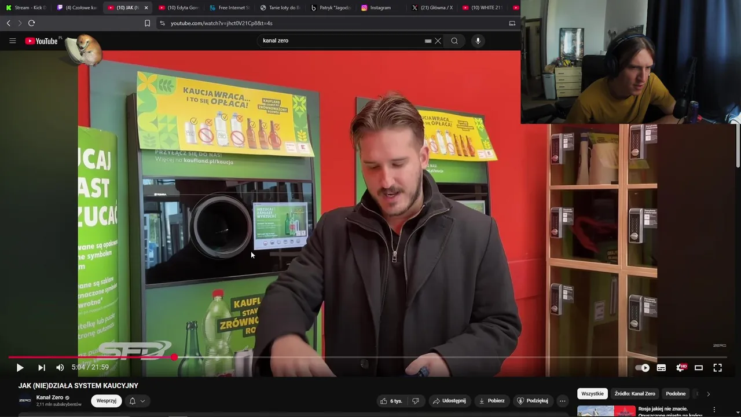Image resolution: width=741 pixels, height=417 pixels.
Task: Skip to next video
Action: pyautogui.click(x=42, y=368)
